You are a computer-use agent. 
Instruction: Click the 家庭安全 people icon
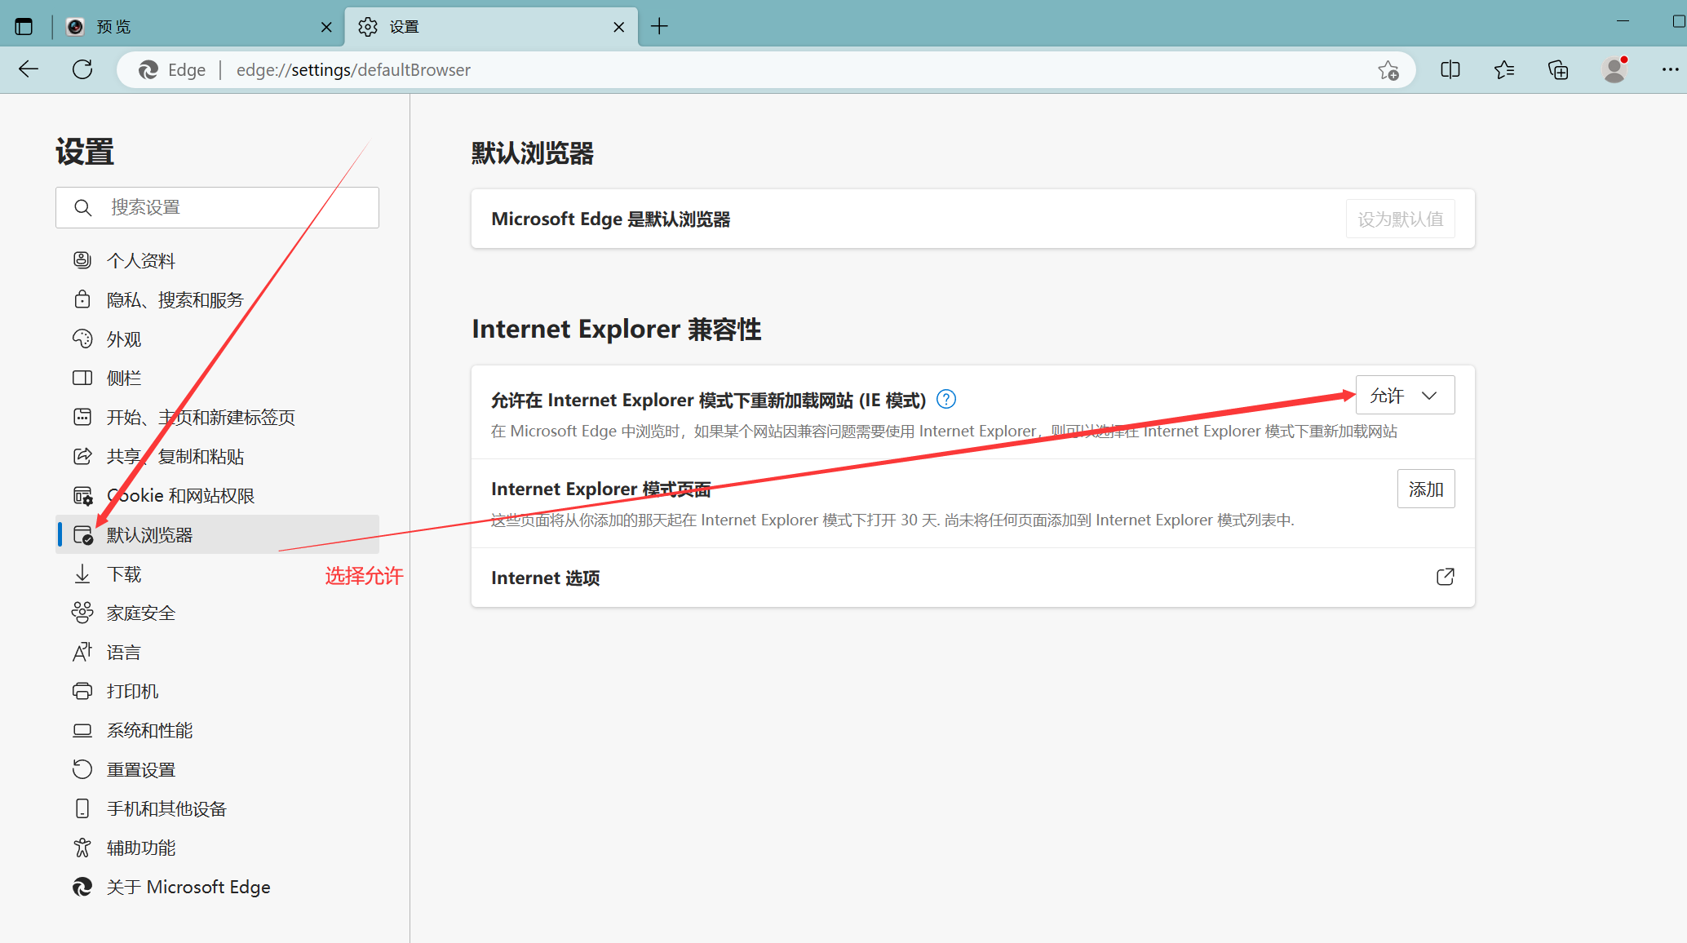point(82,613)
